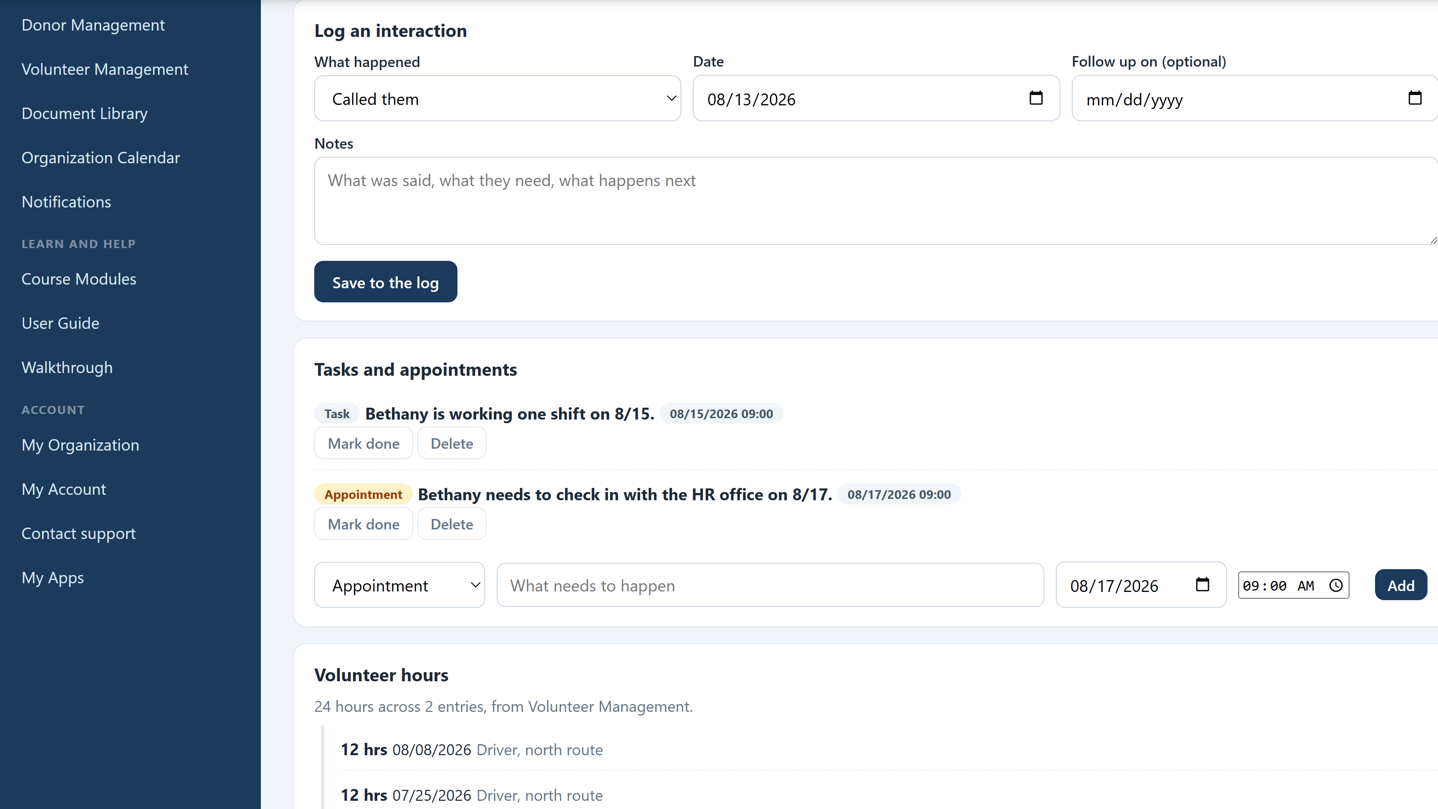View Notifications
The width and height of the screenshot is (1438, 809).
coord(67,202)
